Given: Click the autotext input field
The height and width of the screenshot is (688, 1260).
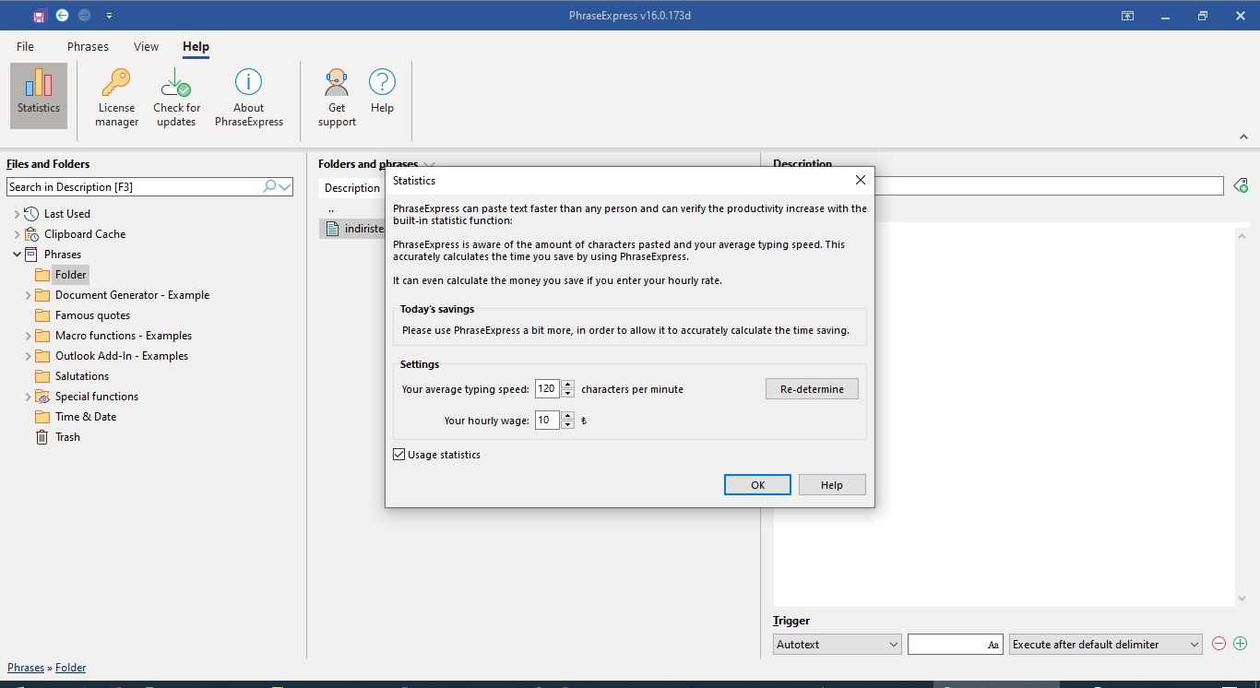Looking at the screenshot, I should [946, 645].
